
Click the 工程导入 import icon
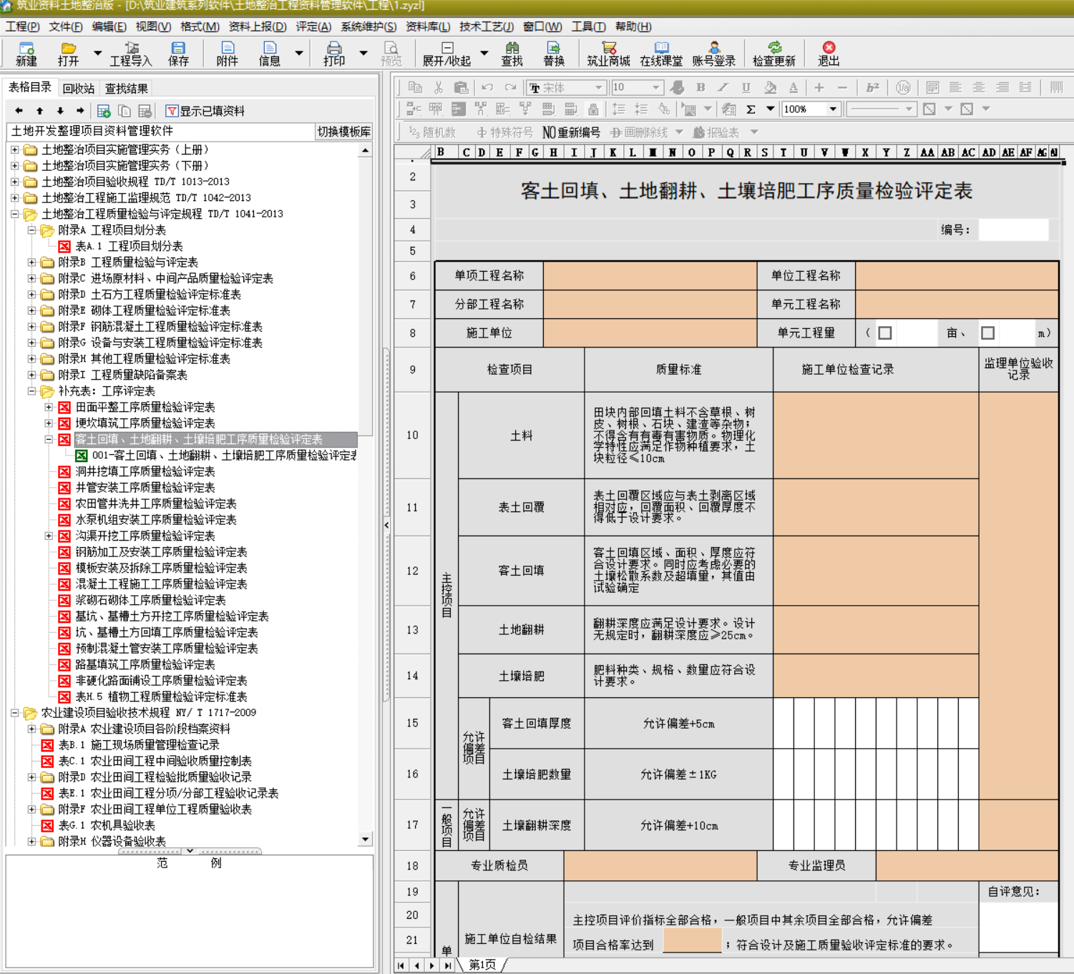tap(131, 54)
